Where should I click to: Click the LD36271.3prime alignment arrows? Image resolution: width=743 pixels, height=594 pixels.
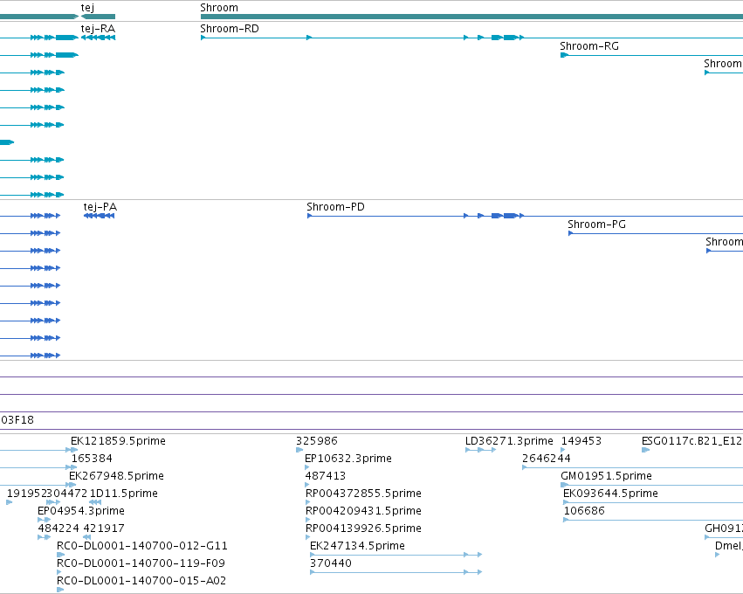480,450
